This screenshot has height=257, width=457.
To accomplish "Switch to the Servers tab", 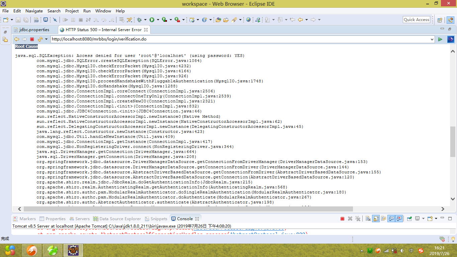I will coord(79,219).
